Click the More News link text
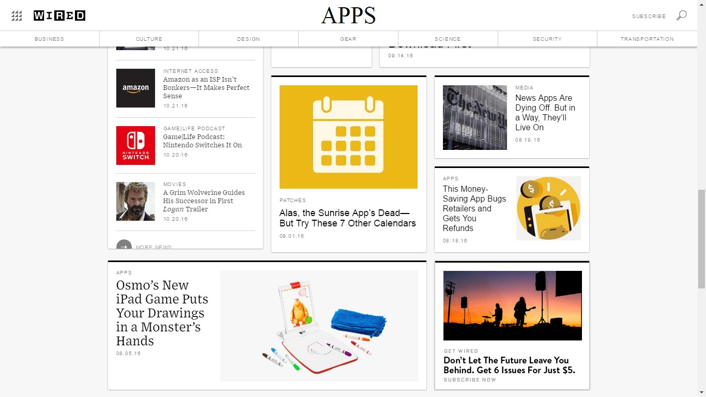This screenshot has width=706, height=397. [154, 247]
